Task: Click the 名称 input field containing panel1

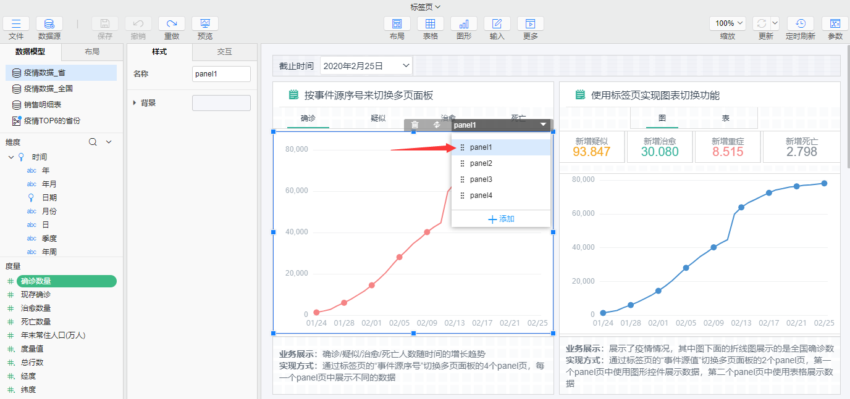Action: click(221, 74)
